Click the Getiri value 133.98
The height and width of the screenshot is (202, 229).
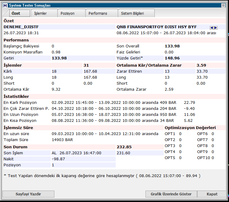(x=59, y=58)
